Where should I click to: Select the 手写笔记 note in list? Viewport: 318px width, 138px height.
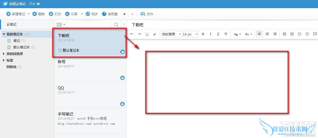point(90,121)
